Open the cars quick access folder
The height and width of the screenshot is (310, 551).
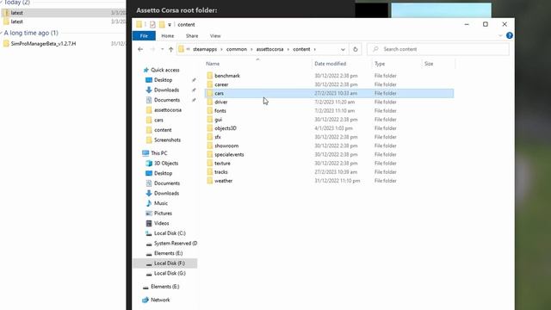pyautogui.click(x=158, y=120)
